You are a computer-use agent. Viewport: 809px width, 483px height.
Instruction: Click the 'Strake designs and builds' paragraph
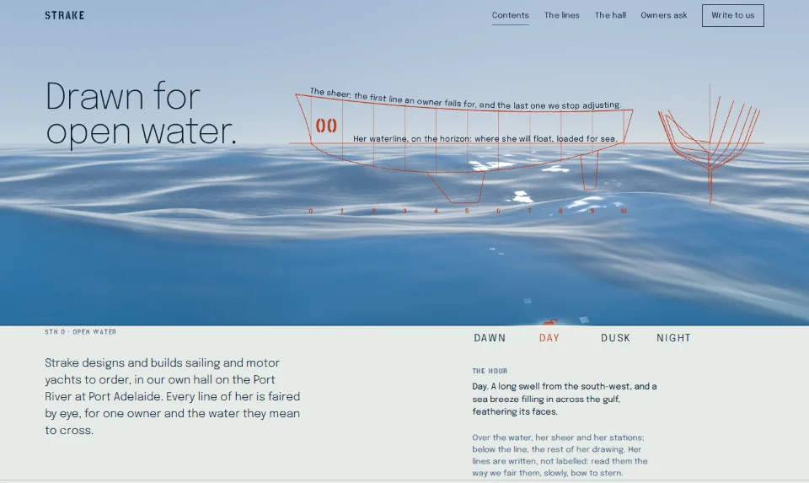pyautogui.click(x=172, y=396)
